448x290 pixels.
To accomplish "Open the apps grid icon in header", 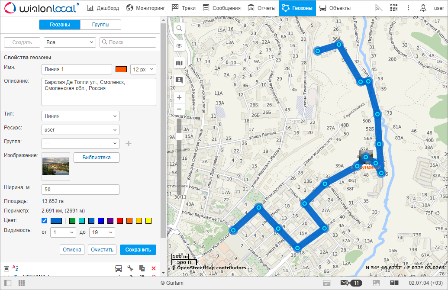I will tap(394, 8).
